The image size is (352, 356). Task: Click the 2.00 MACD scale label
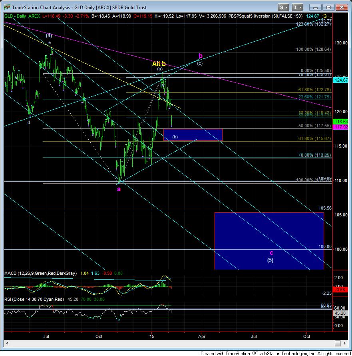point(339,278)
